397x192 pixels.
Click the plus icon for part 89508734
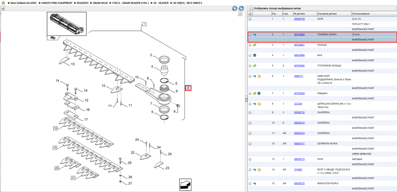[x=250, y=123]
